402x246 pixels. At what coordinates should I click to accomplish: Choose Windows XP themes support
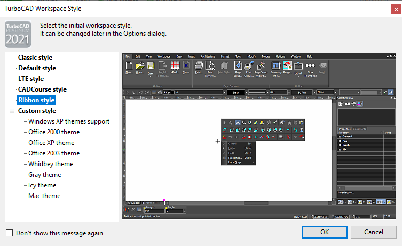pyautogui.click(x=69, y=121)
